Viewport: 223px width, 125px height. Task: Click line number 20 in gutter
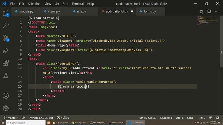(20, 109)
